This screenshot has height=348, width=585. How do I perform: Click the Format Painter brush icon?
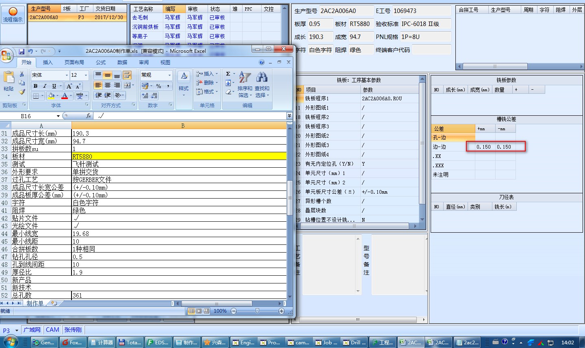pyautogui.click(x=22, y=92)
